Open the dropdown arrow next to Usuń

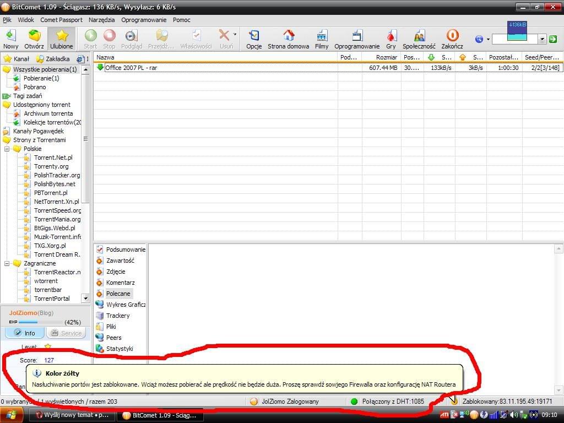click(x=235, y=35)
